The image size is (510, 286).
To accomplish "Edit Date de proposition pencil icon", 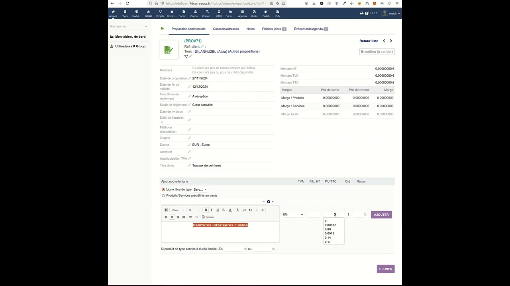I will [x=189, y=79].
